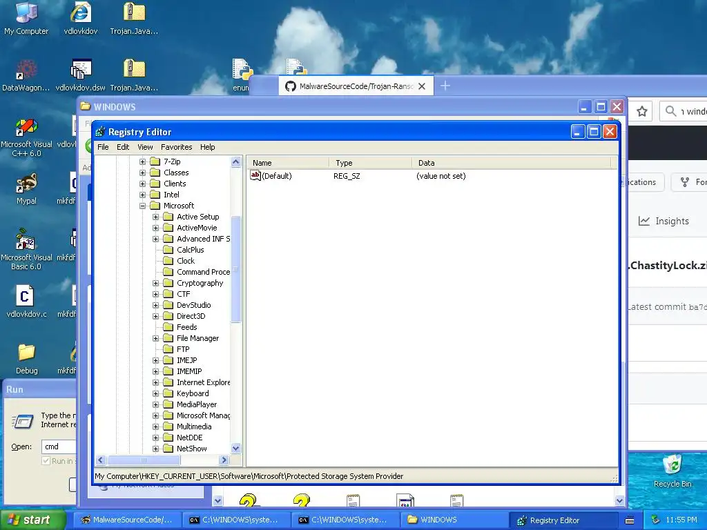Expand the MediaPlayer key
The height and width of the screenshot is (530, 707).
coord(155,404)
